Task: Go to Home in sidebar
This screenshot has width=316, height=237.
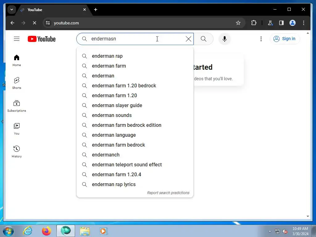Action: (17, 60)
